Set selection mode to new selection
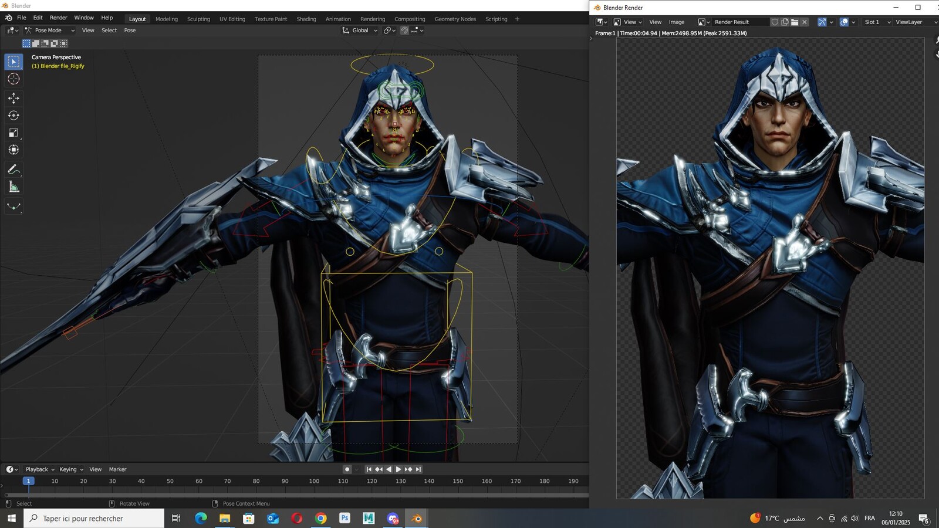Screen dimensions: 939x528 [x=26, y=43]
